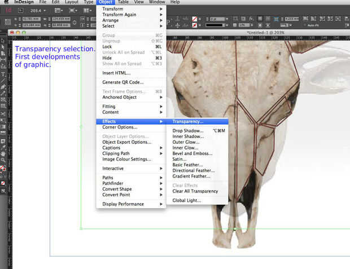
Task: Choose Drop Shadow... effect
Action: [198, 131]
